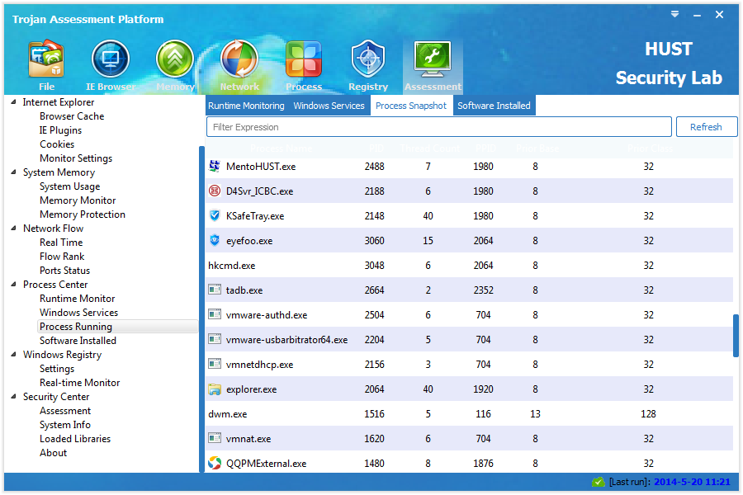Click the process list vertical scrollbar thumb
This screenshot has height=495, width=743.
click(x=736, y=336)
